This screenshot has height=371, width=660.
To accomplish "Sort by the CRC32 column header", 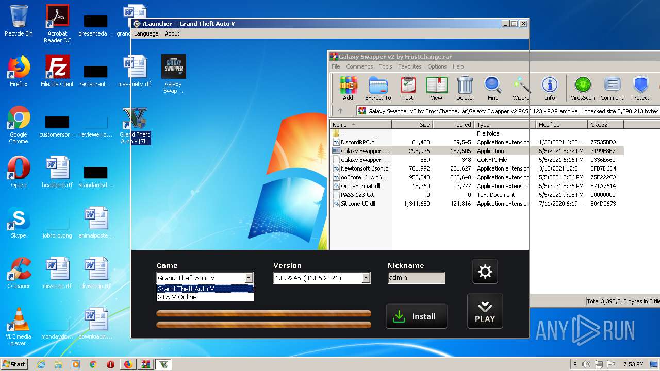I will 605,124.
